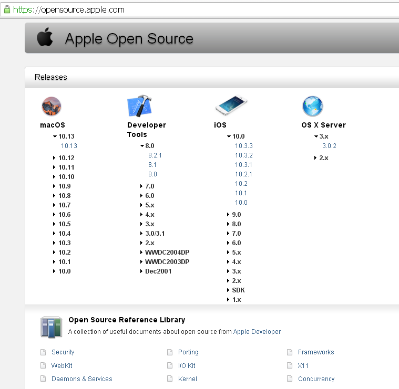Open the iOS 10.2 link
399x389 pixels.
241,183
